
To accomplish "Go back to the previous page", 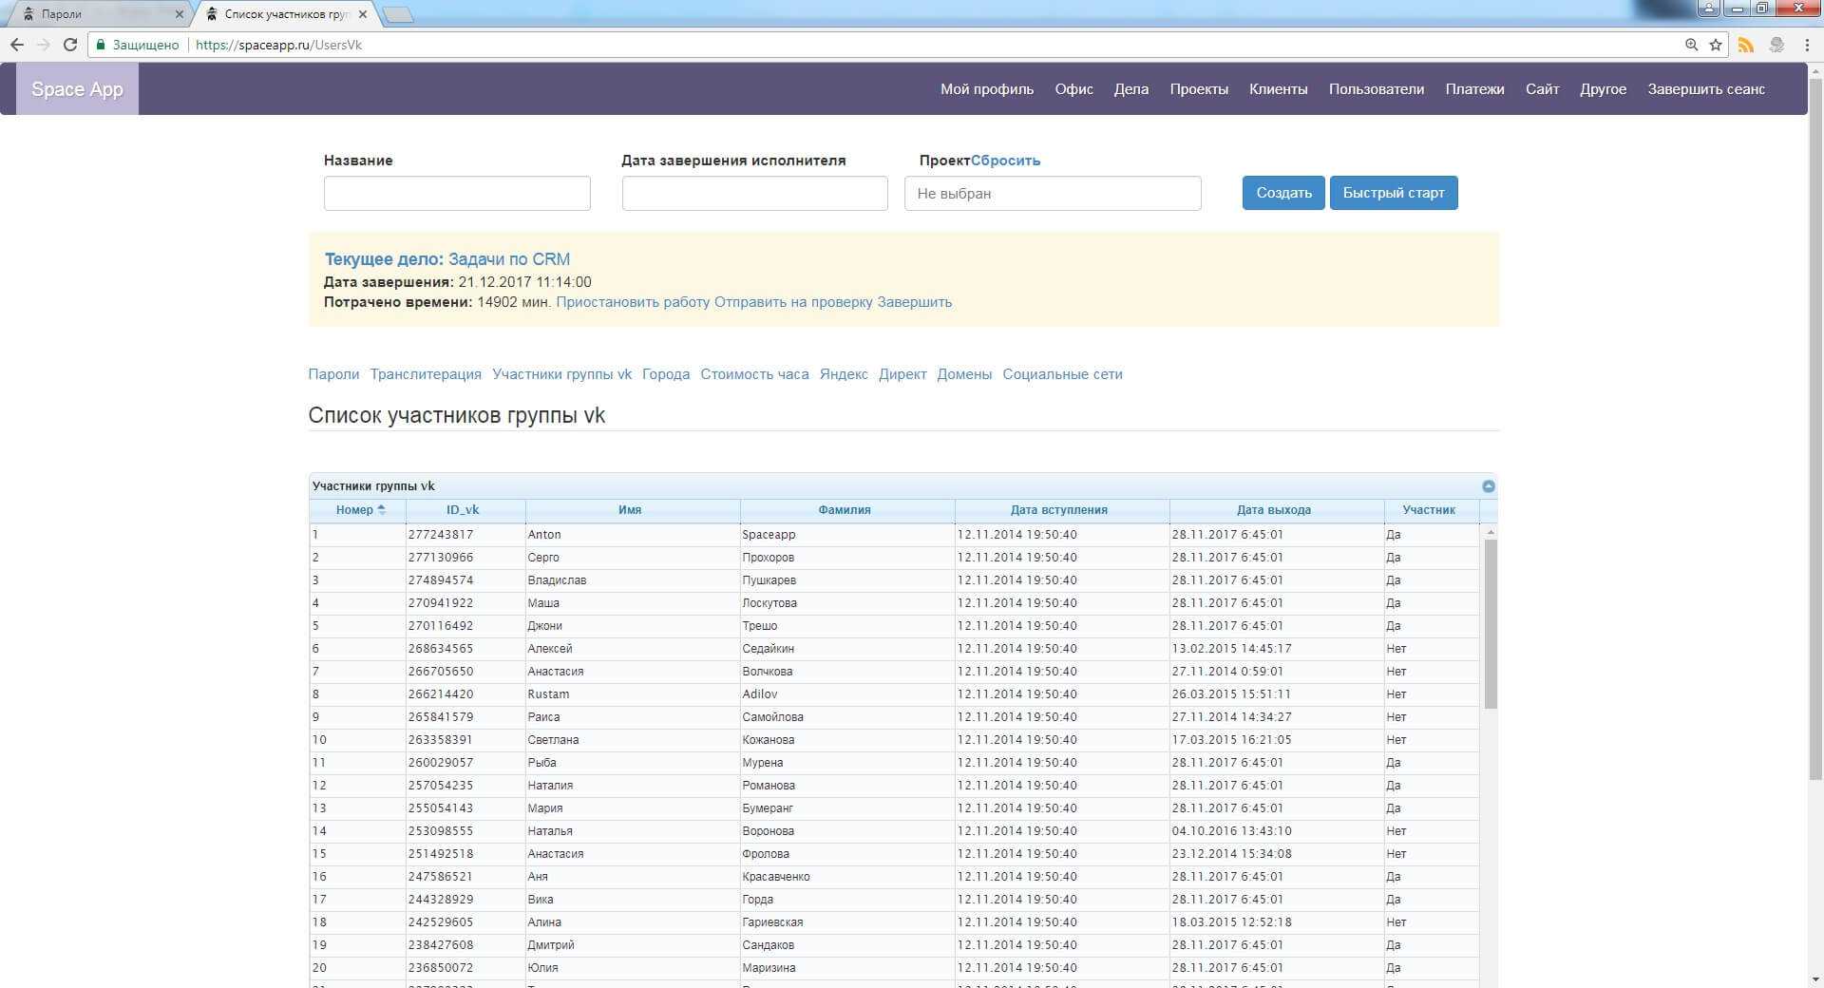I will [17, 45].
